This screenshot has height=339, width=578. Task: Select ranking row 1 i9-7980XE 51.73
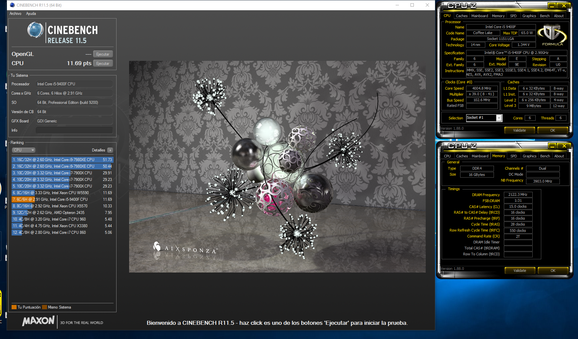pos(63,160)
